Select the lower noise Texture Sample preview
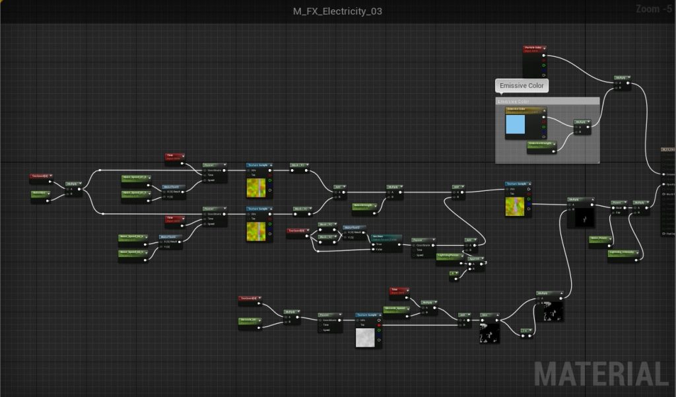676x397 pixels. point(256,231)
